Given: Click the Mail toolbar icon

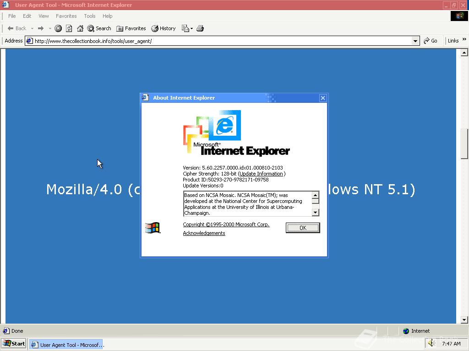Looking at the screenshot, I should click(185, 28).
